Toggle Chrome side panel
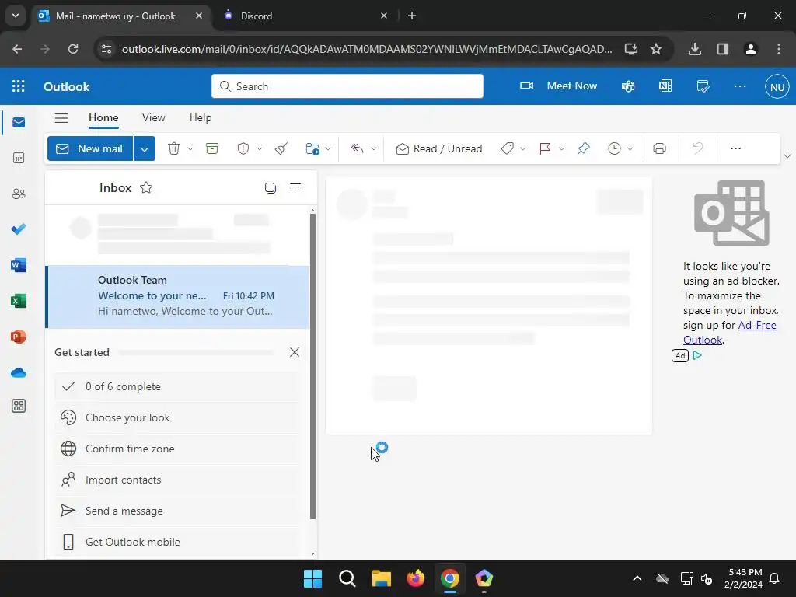Image resolution: width=796 pixels, height=597 pixels. click(723, 49)
